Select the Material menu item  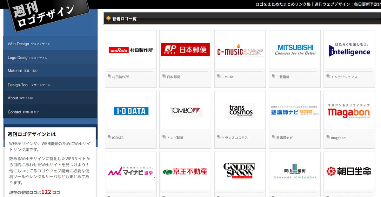[x=50, y=71]
